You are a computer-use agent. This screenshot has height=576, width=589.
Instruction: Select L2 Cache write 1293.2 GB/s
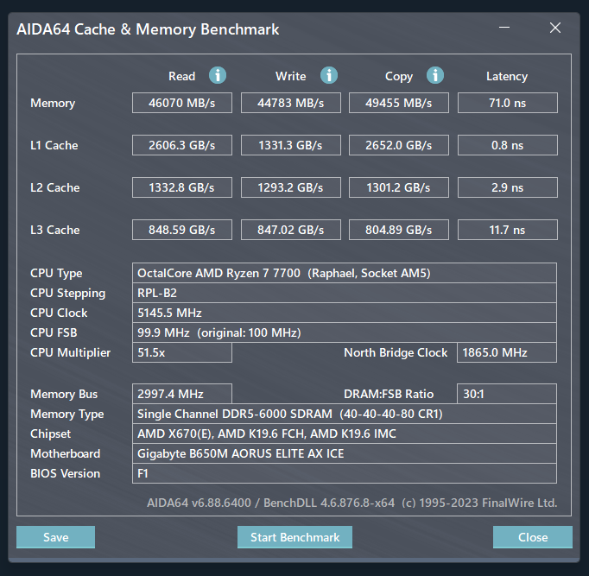[x=291, y=187]
